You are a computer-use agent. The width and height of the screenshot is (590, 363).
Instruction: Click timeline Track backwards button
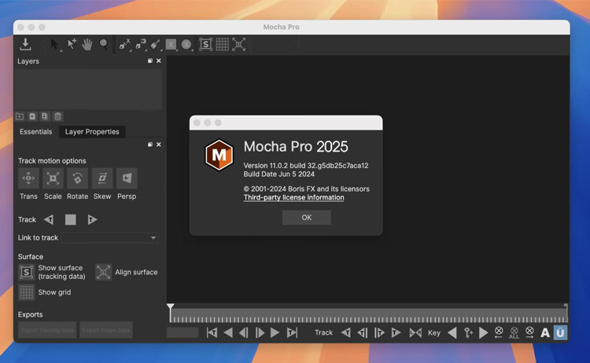point(346,332)
